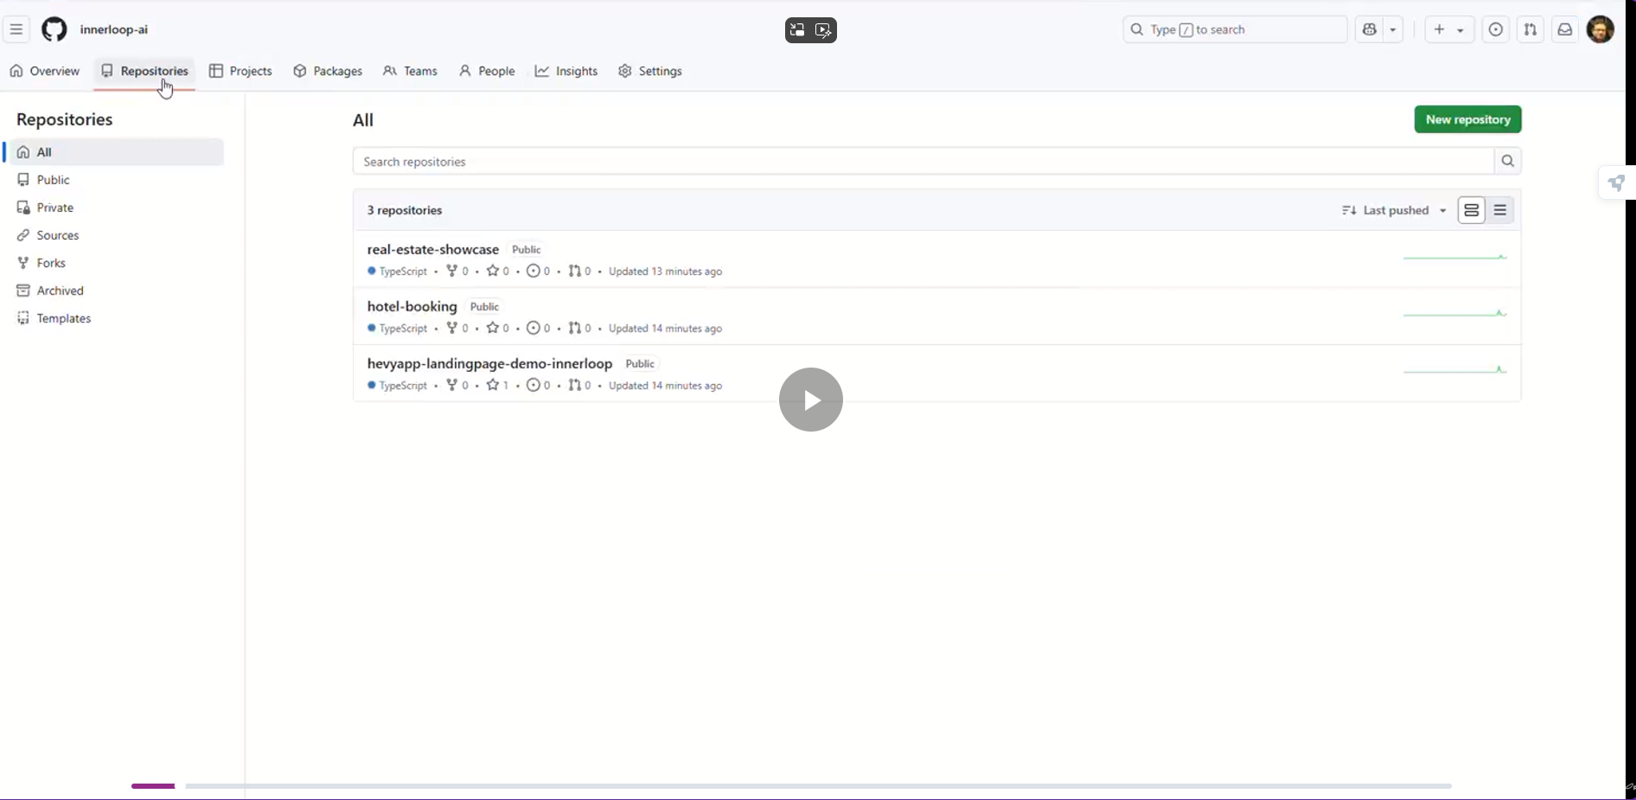Click the New repository button
Screen dimensions: 1636x800
[x=1467, y=119]
